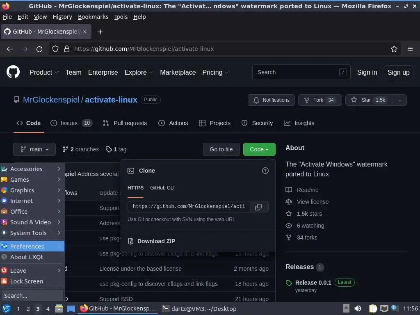The height and width of the screenshot is (315, 420).
Task: Star the activate-linux repository
Action: pos(369,100)
